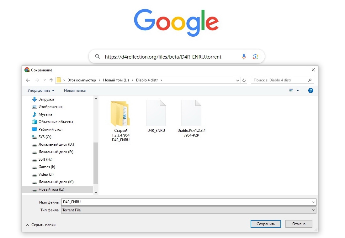345x238 pixels.
Task: Open the Упорядочить dropdown menu
Action: point(41,91)
